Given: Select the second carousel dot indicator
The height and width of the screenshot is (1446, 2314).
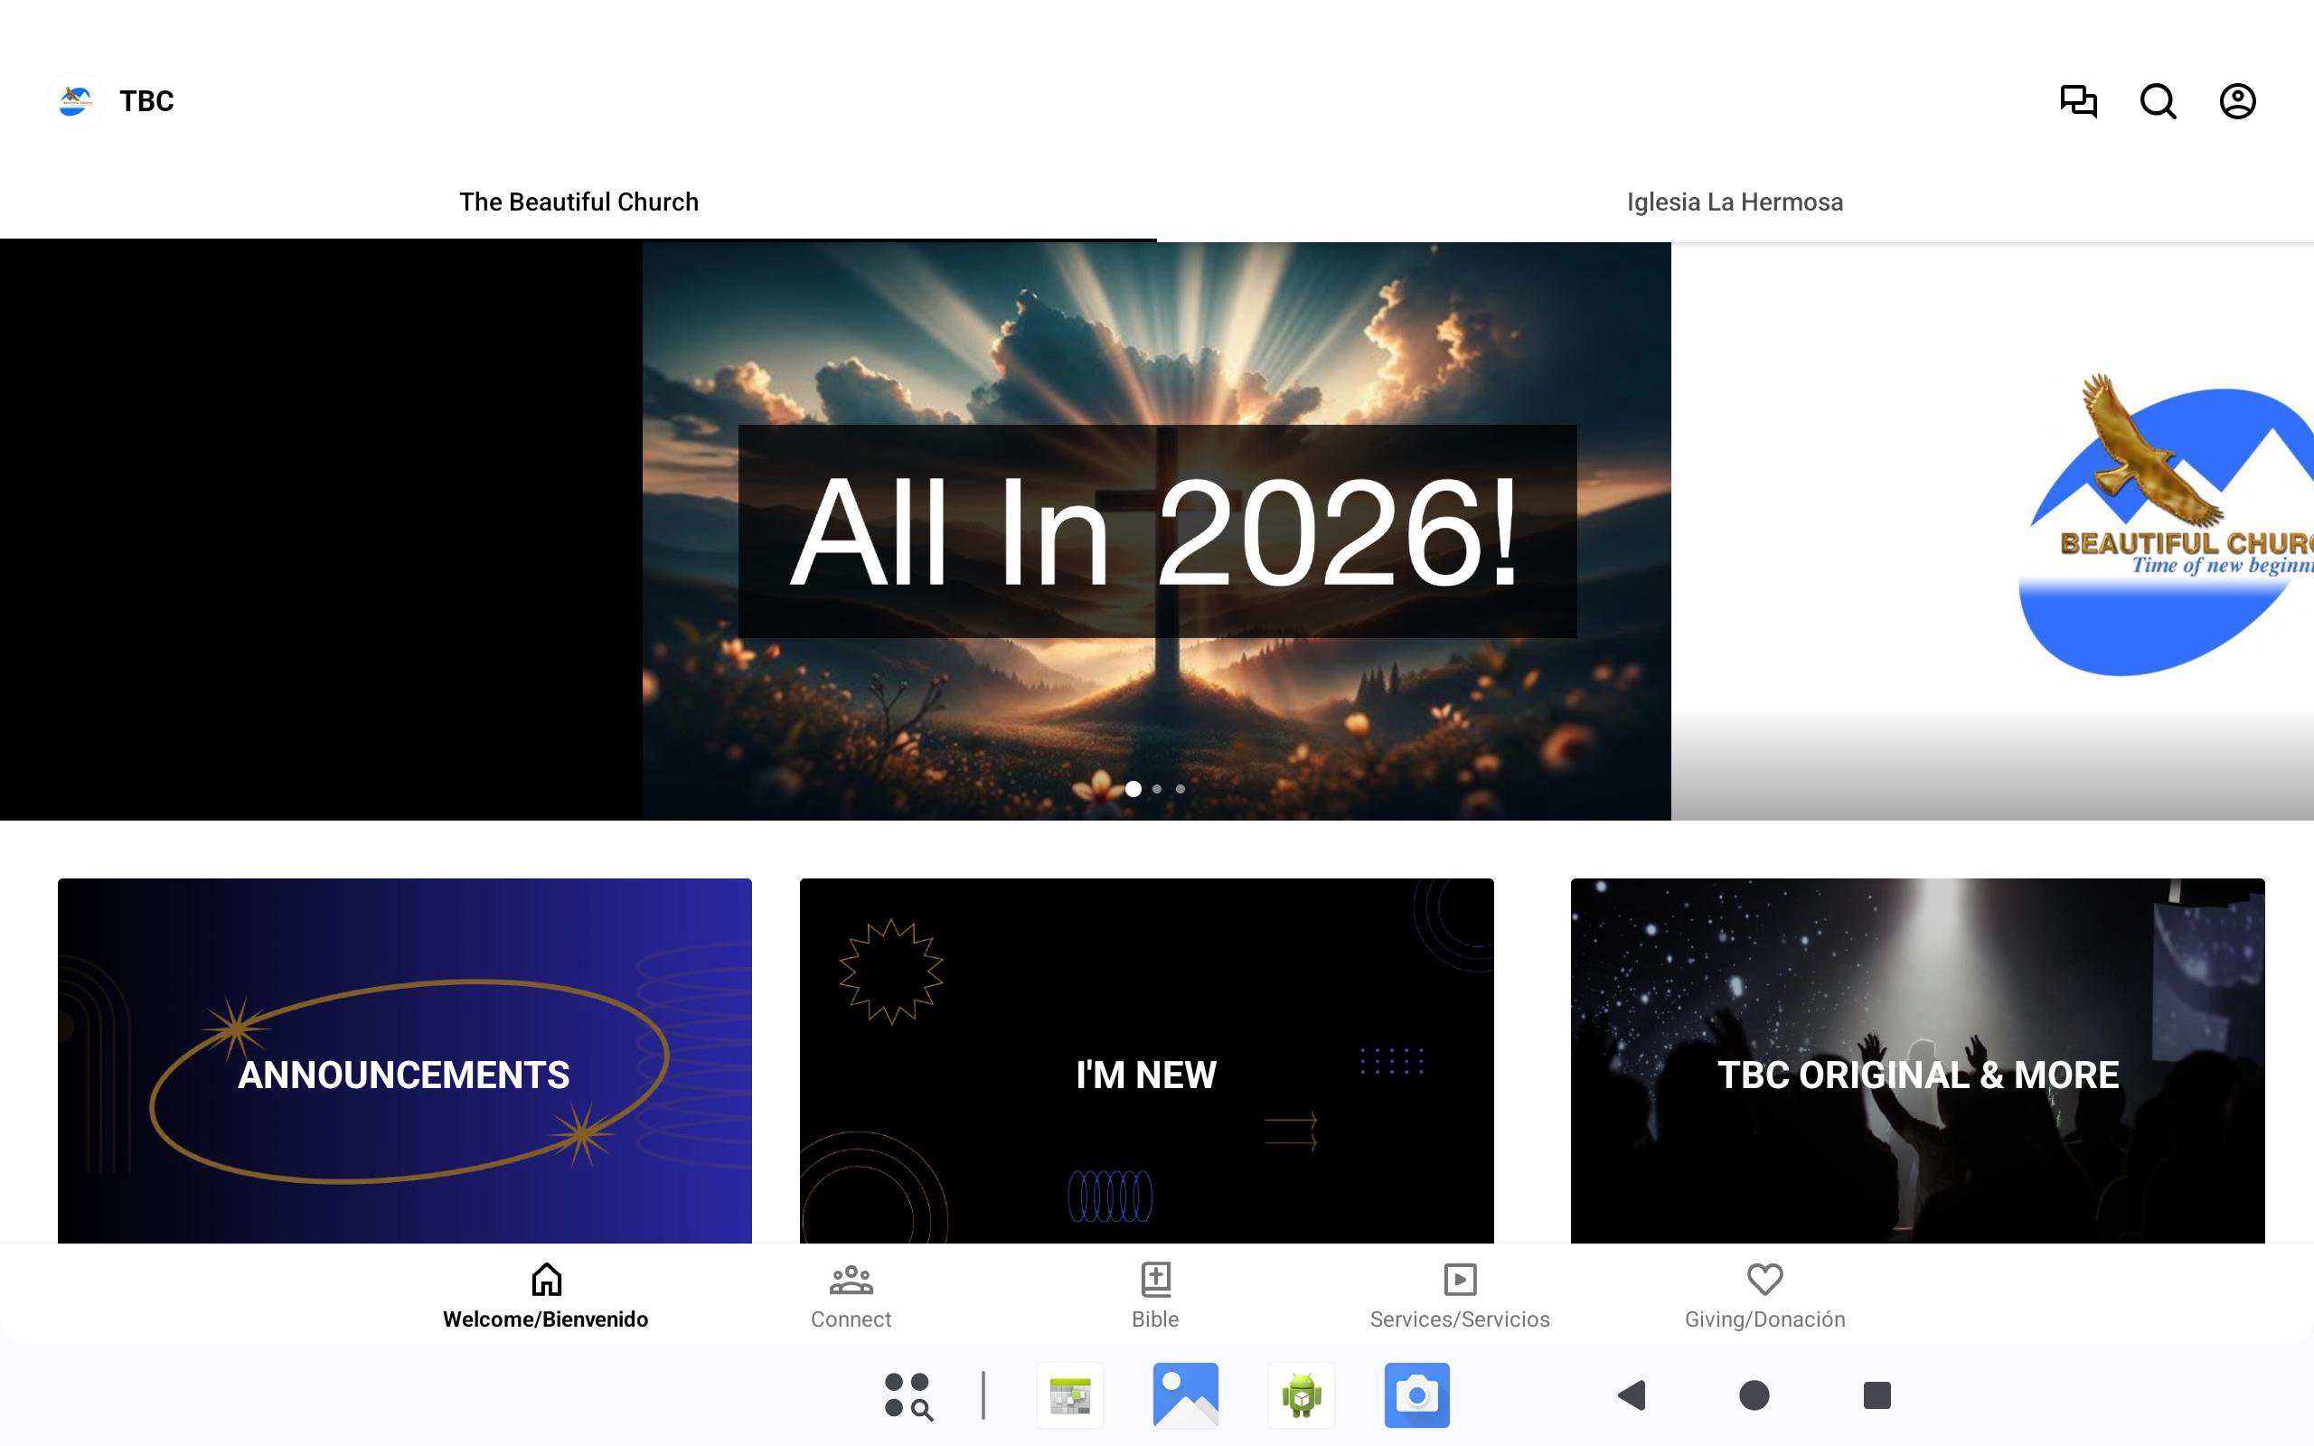Looking at the screenshot, I should pos(1157,789).
